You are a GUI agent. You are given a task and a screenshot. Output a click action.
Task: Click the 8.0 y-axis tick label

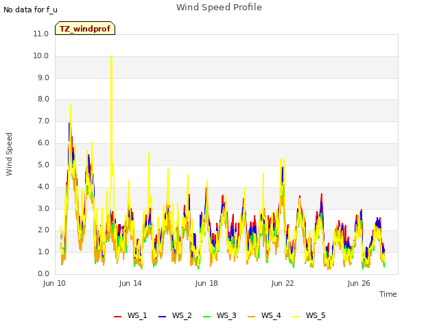[x=43, y=99]
